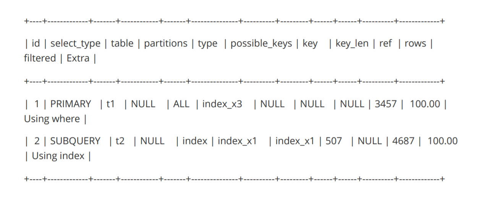Click the SUBQUERY select_type value
The width and height of the screenshot is (478, 202).
coord(75,141)
